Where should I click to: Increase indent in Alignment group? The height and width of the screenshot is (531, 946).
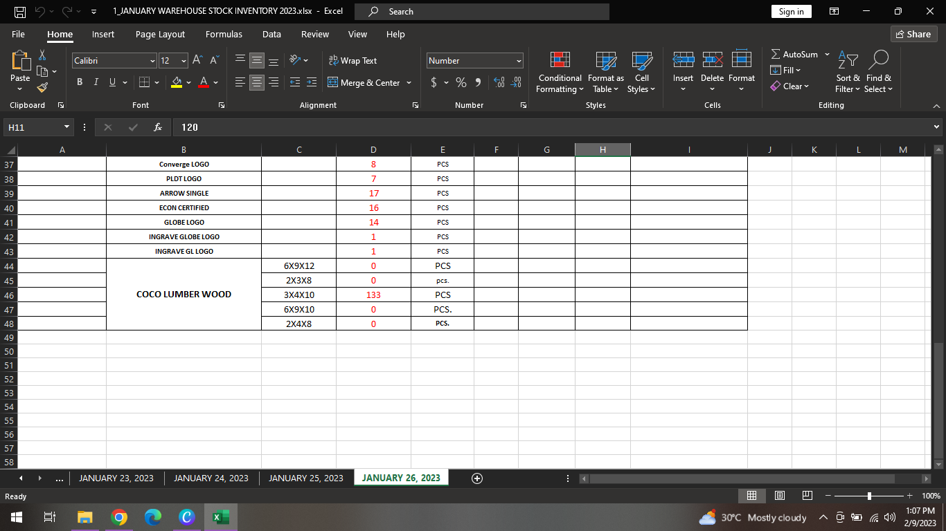point(312,83)
